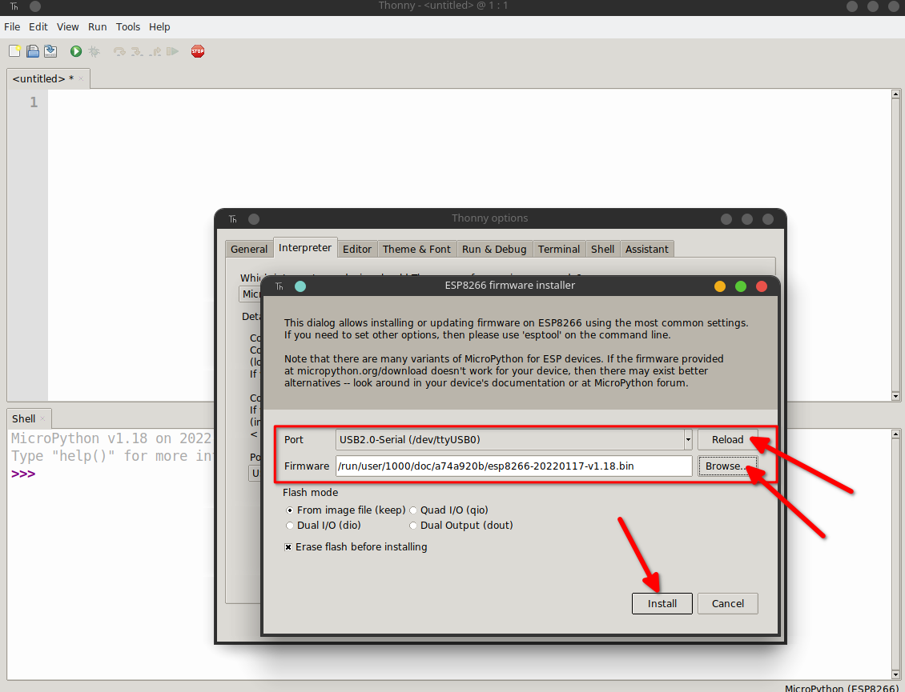
Task: Select Dual I/O (dio) flash mode
Action: pyautogui.click(x=324, y=526)
